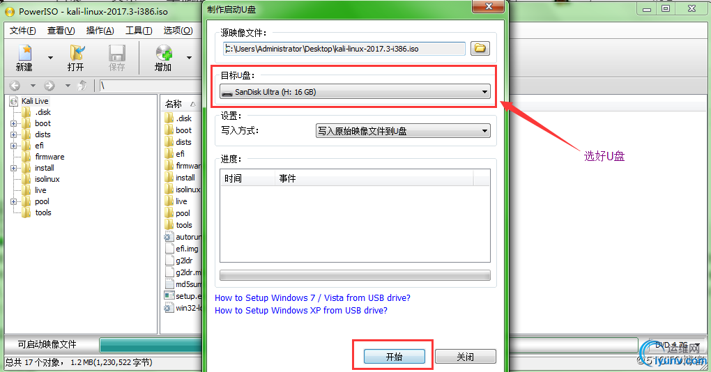Expand the boot folder in tree

(x=14, y=124)
